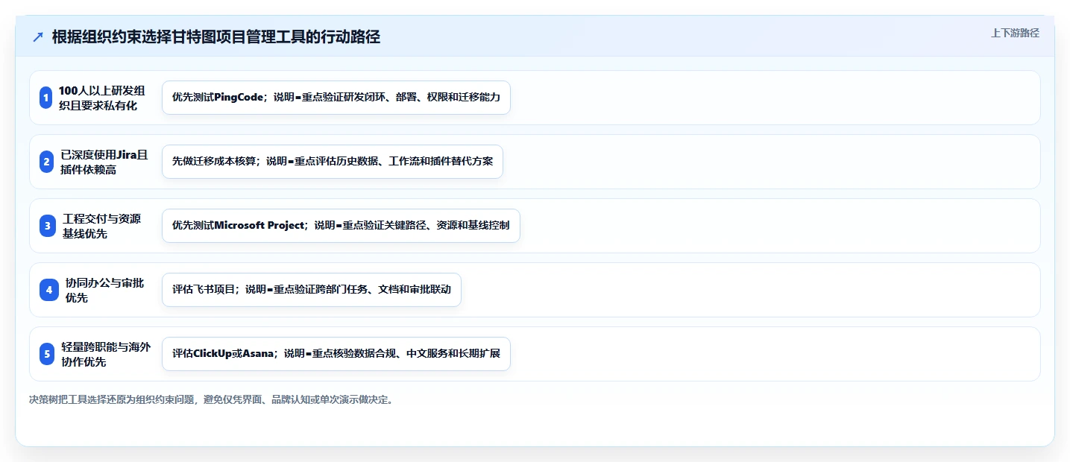Select the 已深度使用Jira且插件依赖高 condition
1070x462 pixels.
[x=104, y=162]
